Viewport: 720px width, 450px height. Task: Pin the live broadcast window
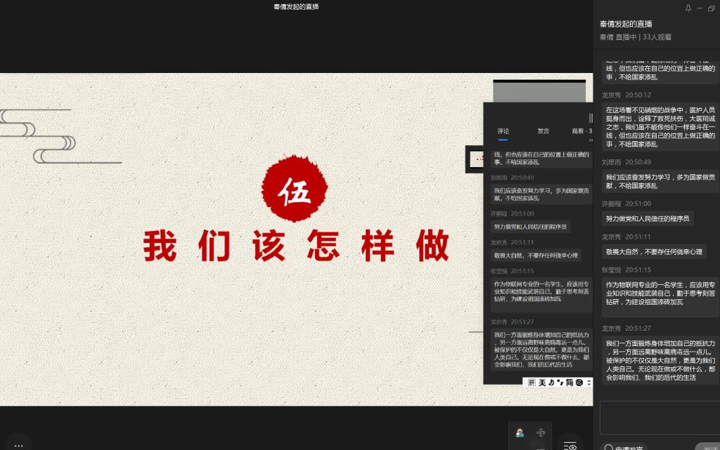pos(688,8)
